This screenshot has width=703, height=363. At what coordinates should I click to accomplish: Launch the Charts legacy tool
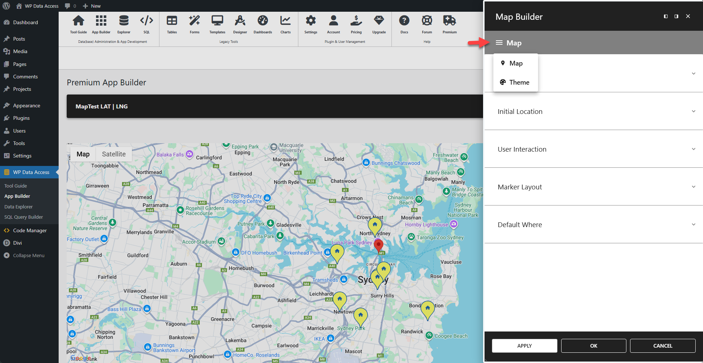285,25
